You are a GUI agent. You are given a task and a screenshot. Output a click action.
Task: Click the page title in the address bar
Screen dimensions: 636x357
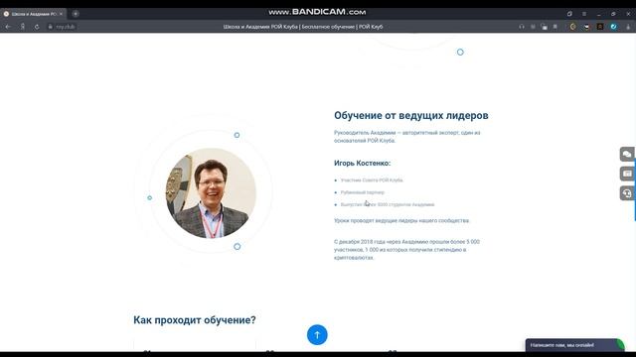[302, 27]
